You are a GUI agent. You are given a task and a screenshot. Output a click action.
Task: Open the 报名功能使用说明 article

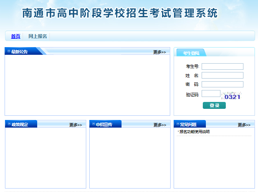(194, 131)
